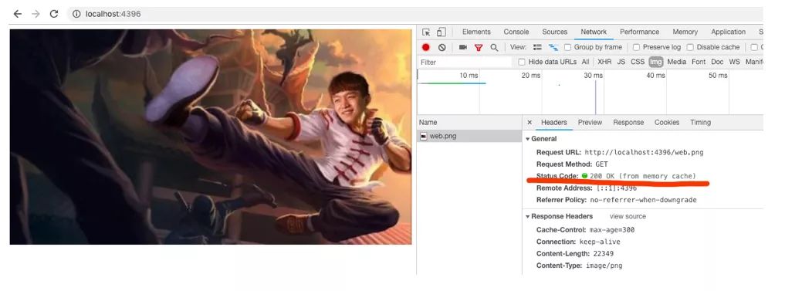Viewport: 785px width, 291px height.
Task: Clear the network log
Action: (442, 47)
